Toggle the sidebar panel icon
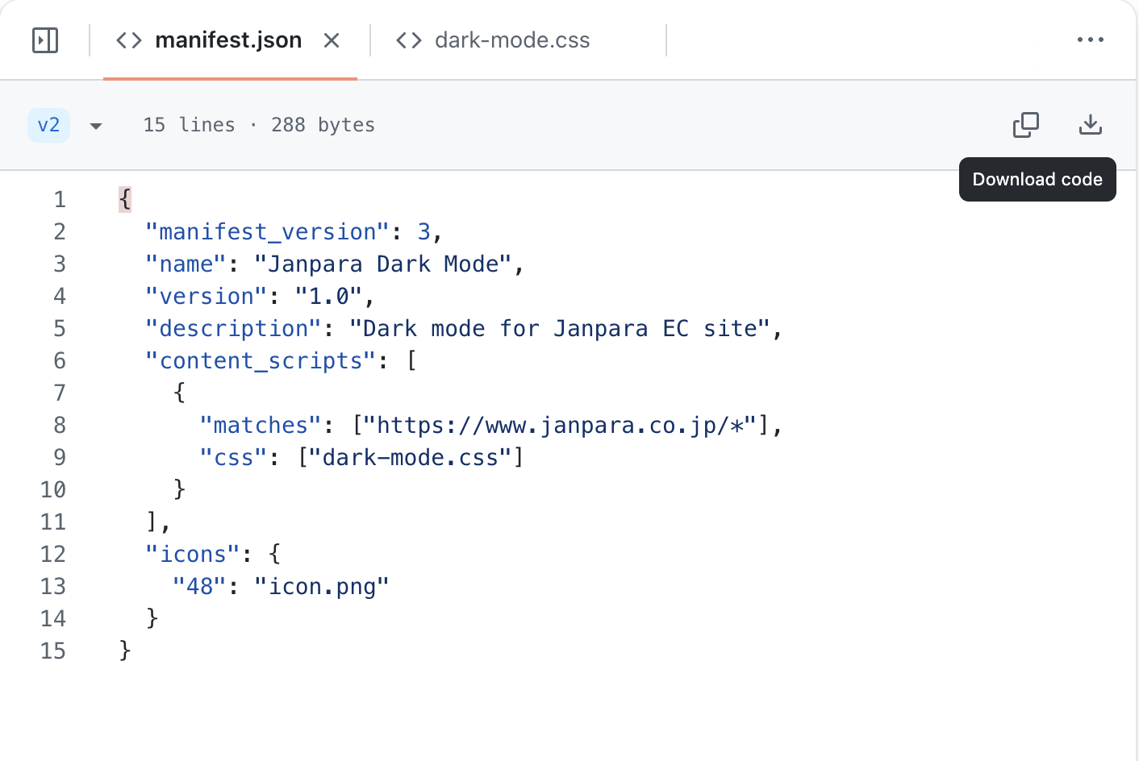 [x=45, y=40]
